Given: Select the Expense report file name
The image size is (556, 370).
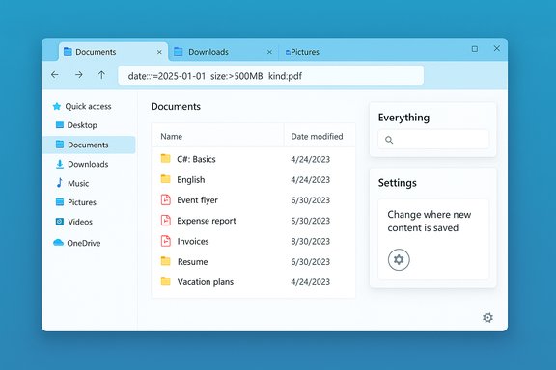Looking at the screenshot, I should coord(207,221).
